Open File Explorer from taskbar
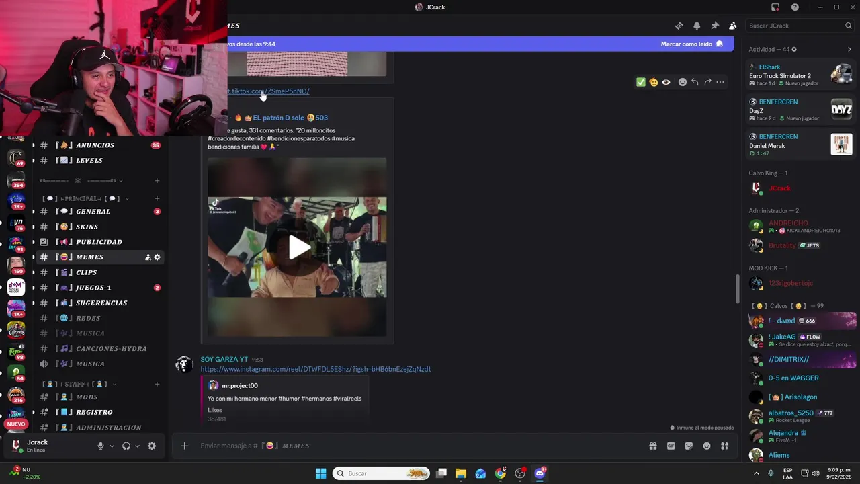Viewport: 860px width, 484px height. coord(461,473)
